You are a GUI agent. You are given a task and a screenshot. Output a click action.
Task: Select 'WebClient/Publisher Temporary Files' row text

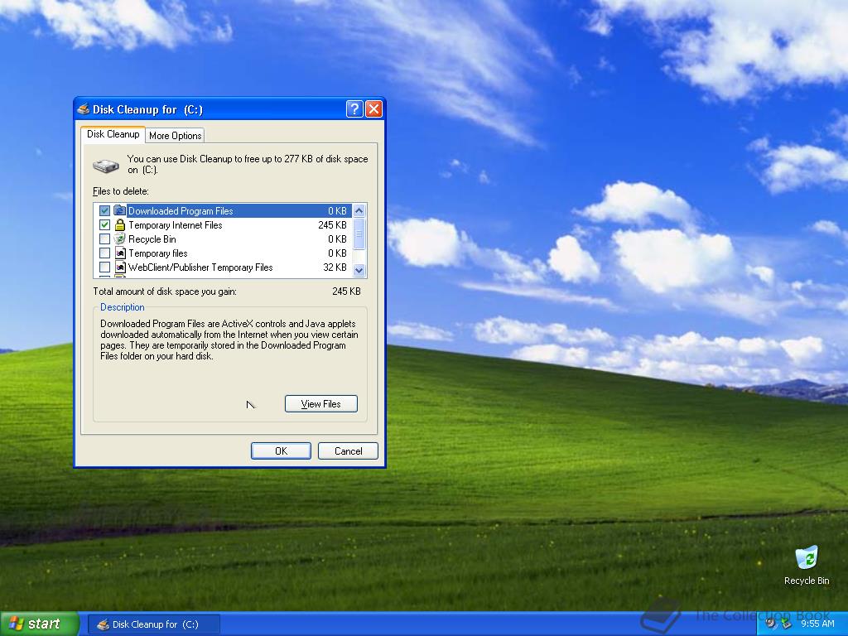tap(200, 267)
